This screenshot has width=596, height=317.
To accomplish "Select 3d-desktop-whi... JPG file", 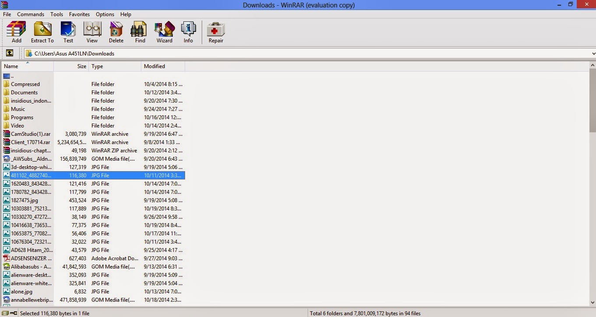I will (x=93, y=167).
